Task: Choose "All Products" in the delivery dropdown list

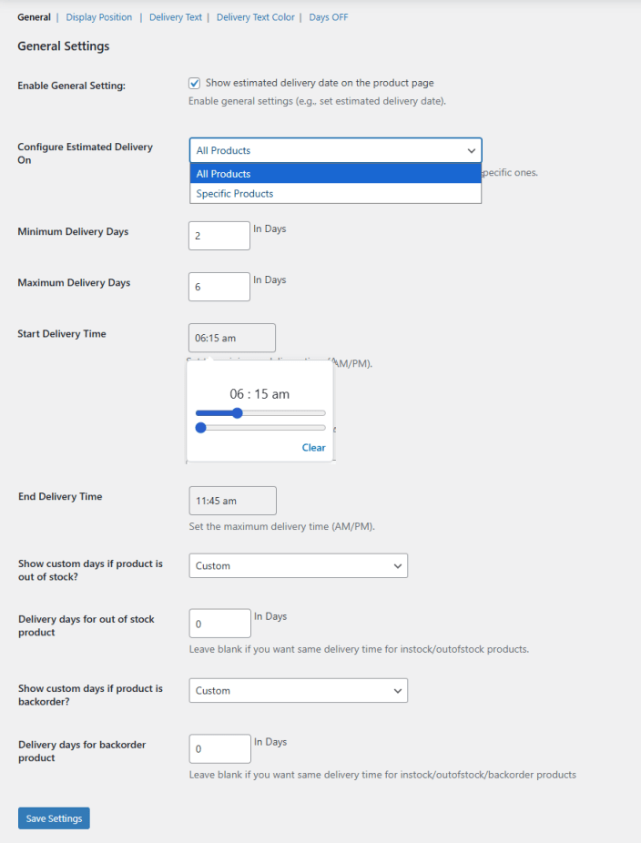Action: click(x=223, y=173)
